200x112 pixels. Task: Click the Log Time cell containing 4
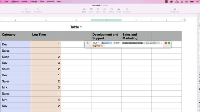(x=46, y=100)
